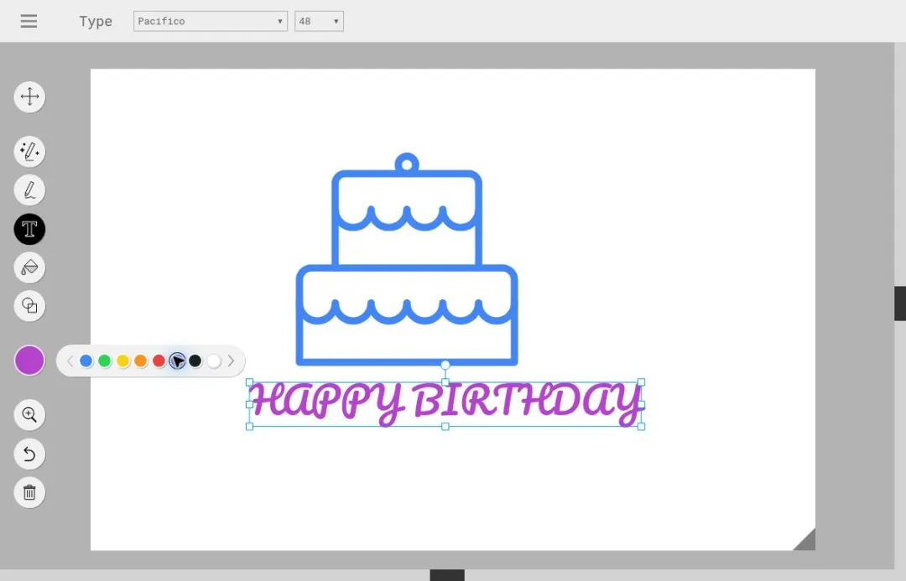Image resolution: width=906 pixels, height=581 pixels.
Task: Pick the green color swatch
Action: point(105,361)
